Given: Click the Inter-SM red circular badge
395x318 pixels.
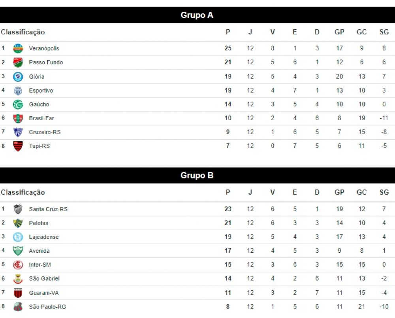Looking at the screenshot, I should tap(18, 265).
